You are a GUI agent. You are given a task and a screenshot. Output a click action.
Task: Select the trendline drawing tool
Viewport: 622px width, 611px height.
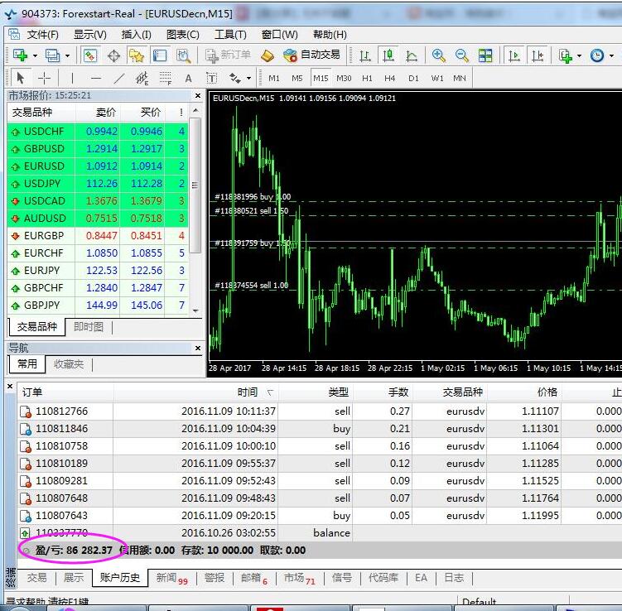(119, 78)
